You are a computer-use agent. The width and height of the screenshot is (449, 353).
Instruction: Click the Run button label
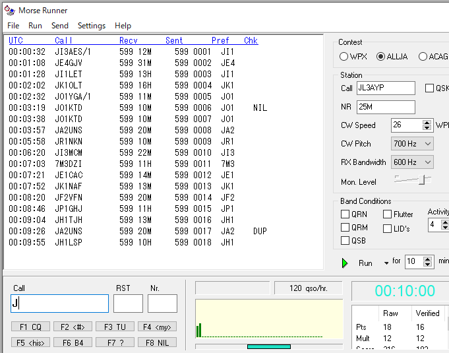[x=365, y=263]
